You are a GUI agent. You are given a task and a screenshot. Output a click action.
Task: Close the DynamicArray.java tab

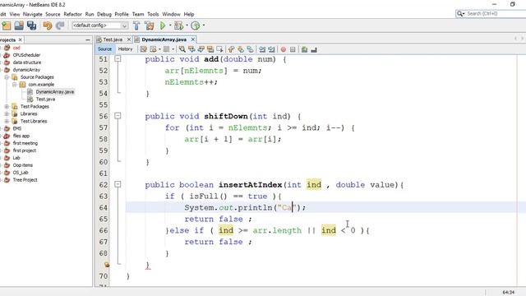pyautogui.click(x=193, y=39)
